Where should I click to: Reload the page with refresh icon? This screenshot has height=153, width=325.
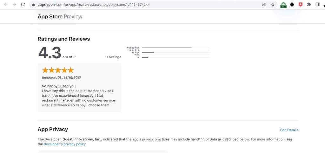click(23, 4)
